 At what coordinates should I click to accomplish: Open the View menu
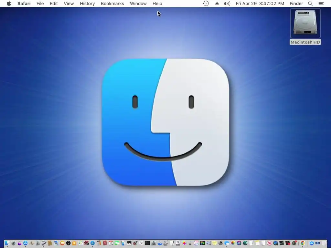(x=69, y=4)
